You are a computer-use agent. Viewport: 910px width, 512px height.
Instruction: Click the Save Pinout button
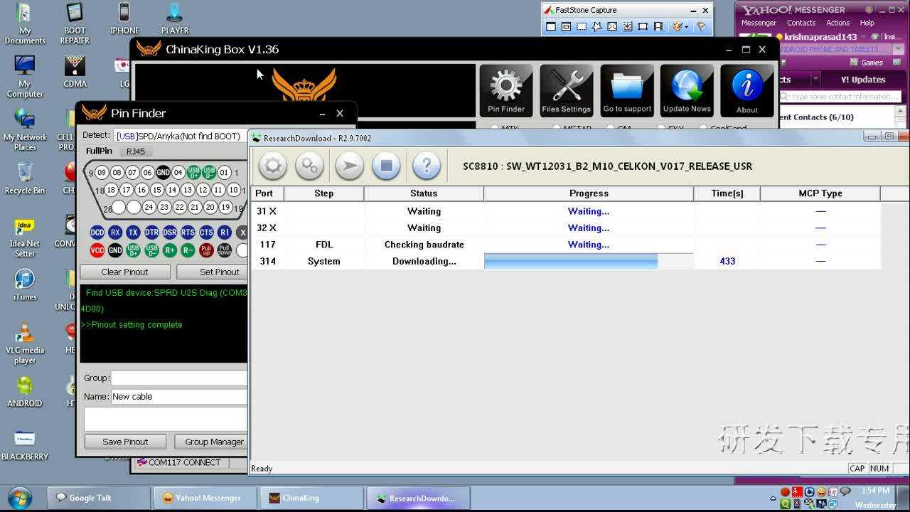[125, 442]
